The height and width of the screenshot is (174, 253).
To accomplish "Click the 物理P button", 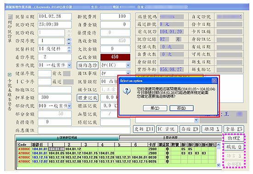I will click(x=234, y=138).
